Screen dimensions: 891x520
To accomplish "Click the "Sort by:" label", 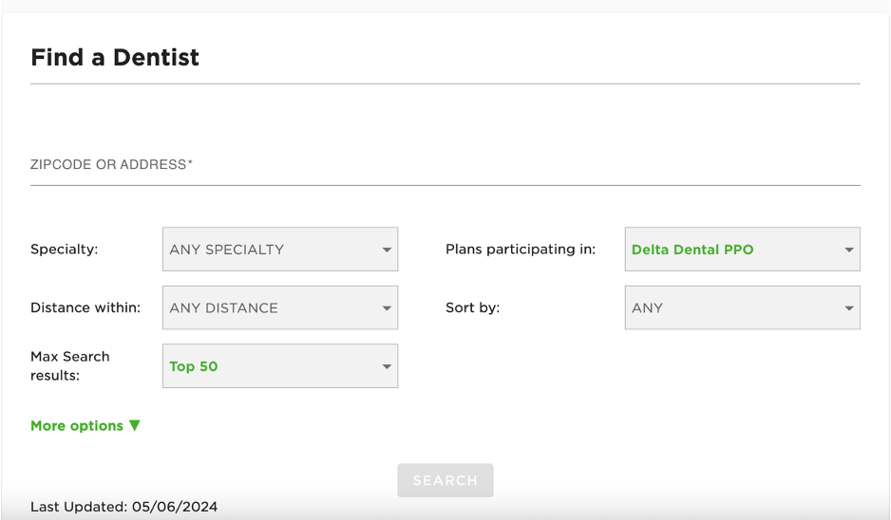I will [472, 308].
